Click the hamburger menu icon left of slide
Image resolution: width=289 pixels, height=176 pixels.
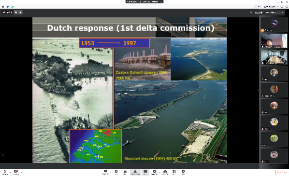click(x=3, y=155)
